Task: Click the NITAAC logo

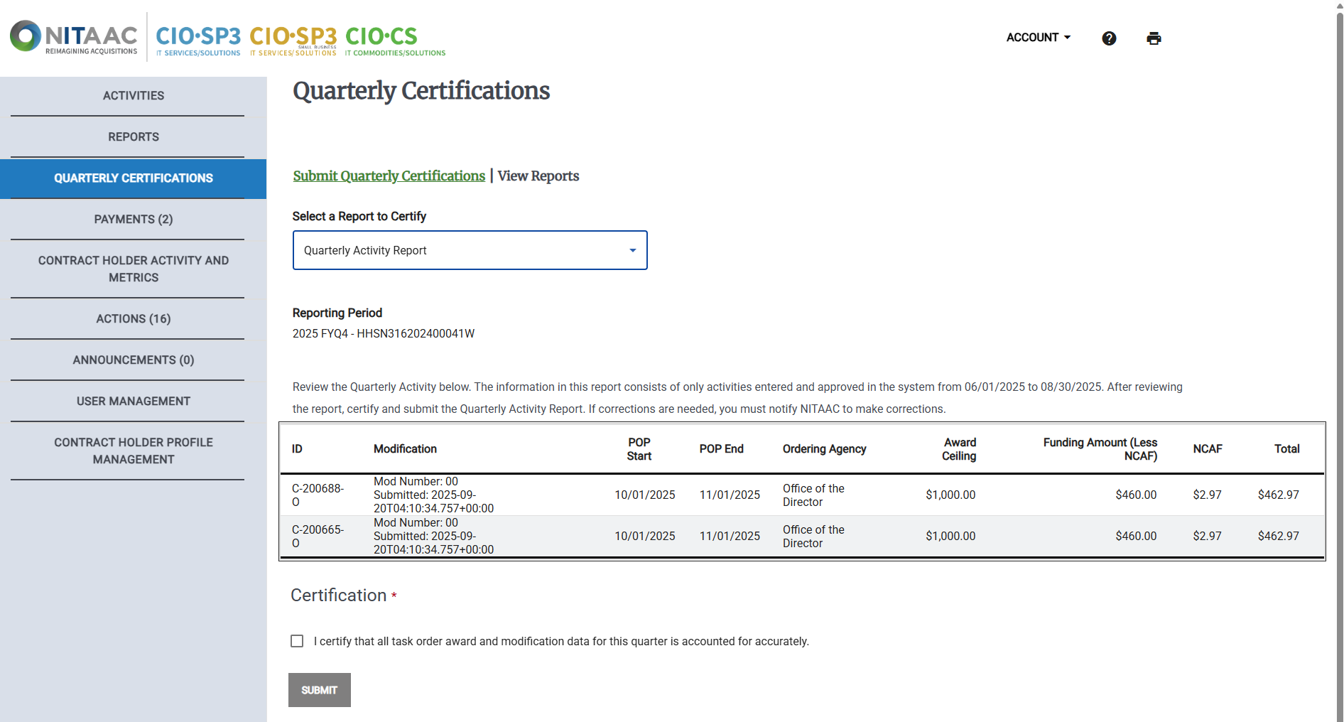Action: (x=71, y=36)
